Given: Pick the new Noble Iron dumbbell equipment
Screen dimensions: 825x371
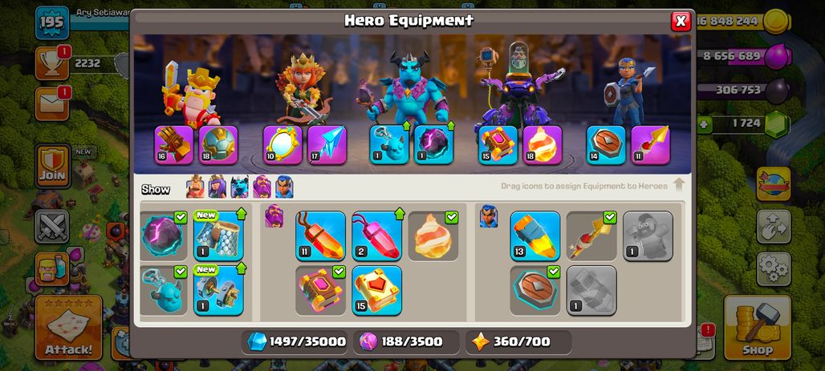Looking at the screenshot, I should click(218, 290).
